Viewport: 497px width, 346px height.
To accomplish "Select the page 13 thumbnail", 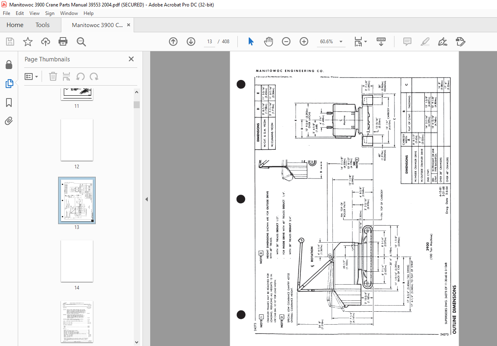I will 77,200.
